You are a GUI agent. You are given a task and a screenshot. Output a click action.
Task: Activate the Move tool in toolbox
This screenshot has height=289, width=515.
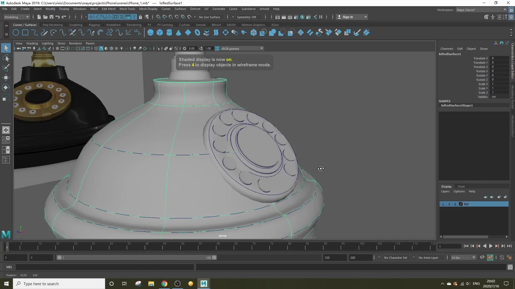click(6, 78)
